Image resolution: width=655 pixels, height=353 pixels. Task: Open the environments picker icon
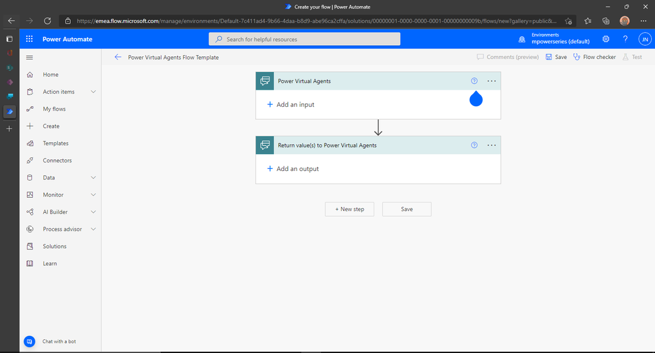coord(522,39)
